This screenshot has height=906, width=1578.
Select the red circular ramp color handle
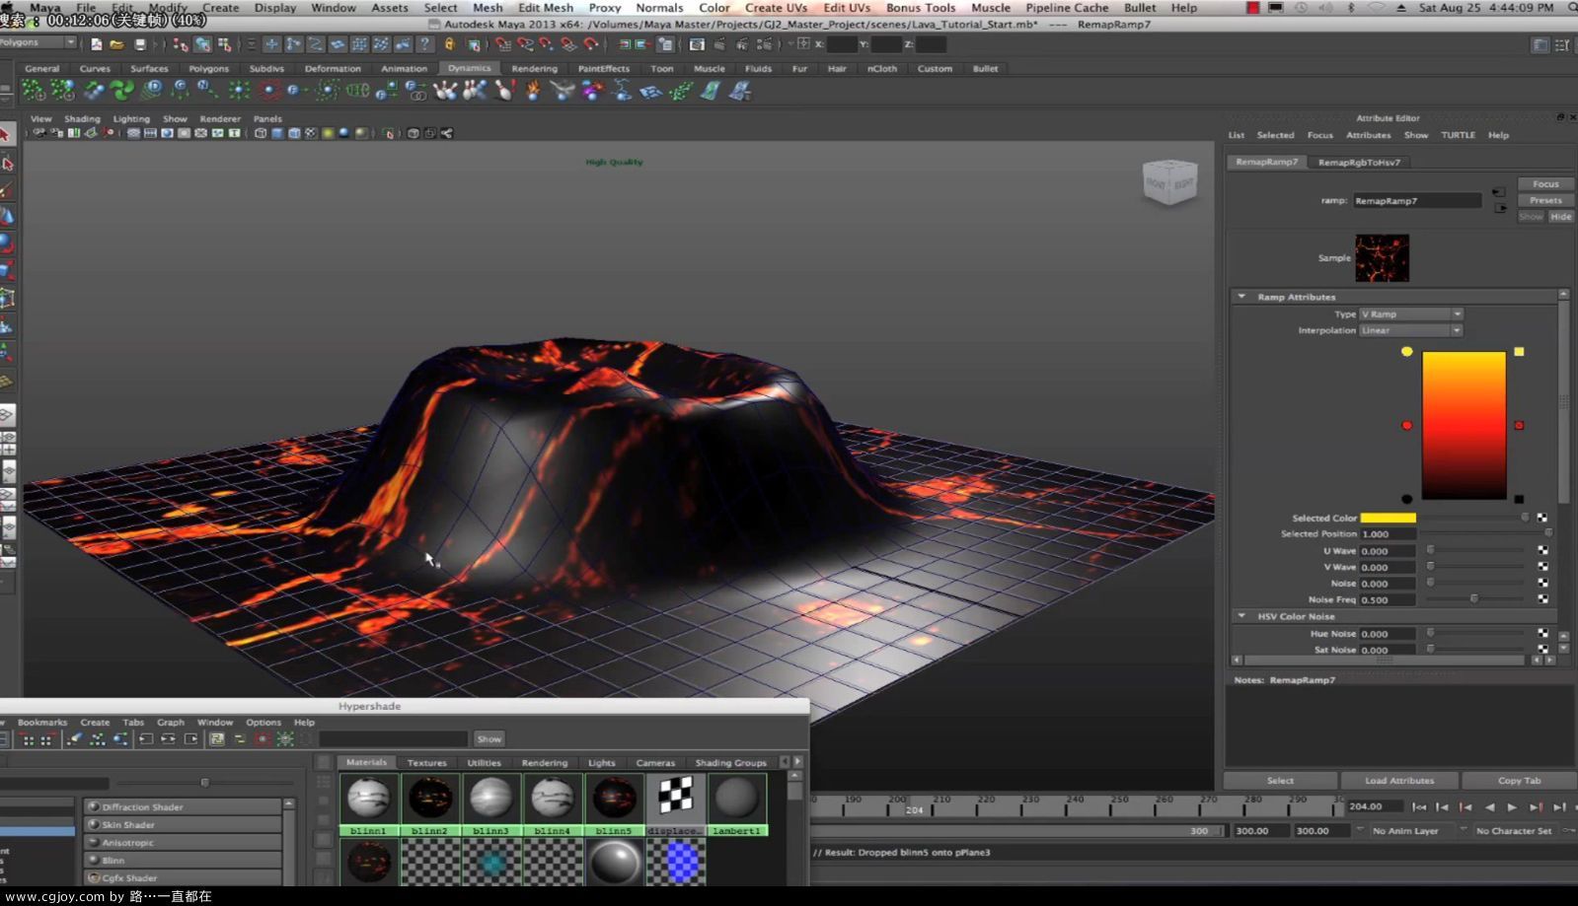(x=1406, y=425)
